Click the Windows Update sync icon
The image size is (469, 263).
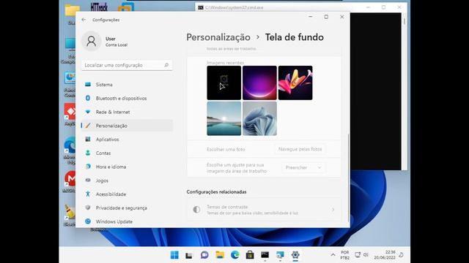pos(88,221)
